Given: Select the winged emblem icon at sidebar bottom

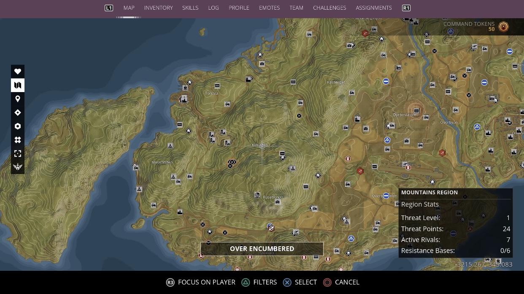Looking at the screenshot, I should tap(18, 167).
